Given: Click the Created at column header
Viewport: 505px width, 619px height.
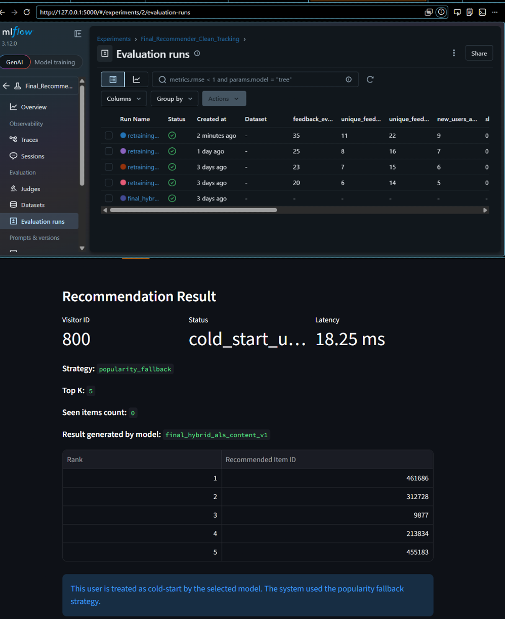Looking at the screenshot, I should click(212, 119).
